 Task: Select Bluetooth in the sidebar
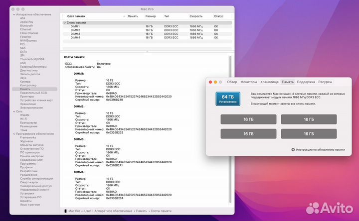(26, 26)
